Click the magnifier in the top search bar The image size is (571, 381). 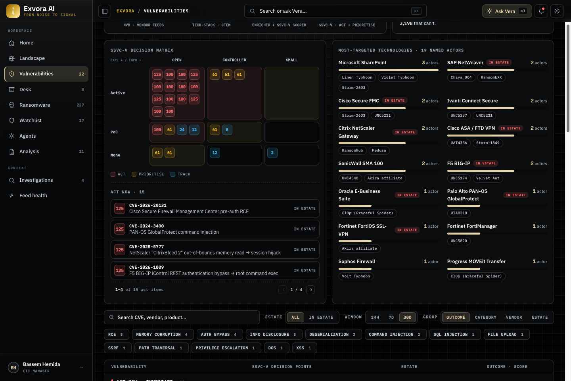click(x=253, y=11)
